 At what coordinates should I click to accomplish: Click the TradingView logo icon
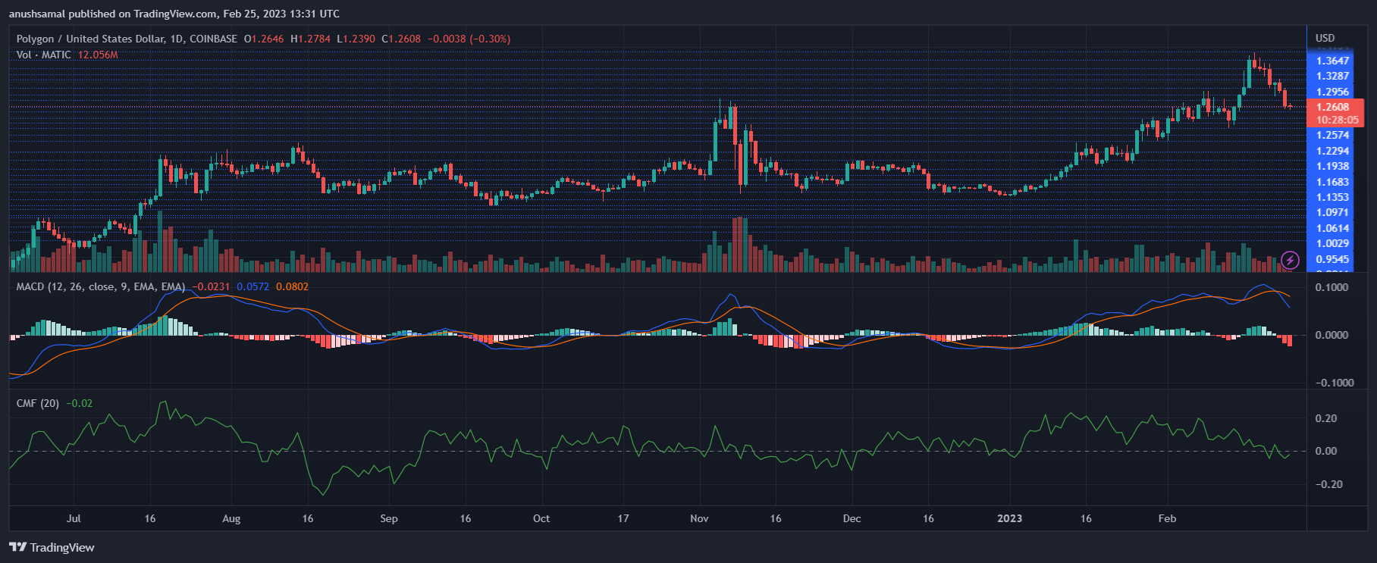[x=17, y=547]
